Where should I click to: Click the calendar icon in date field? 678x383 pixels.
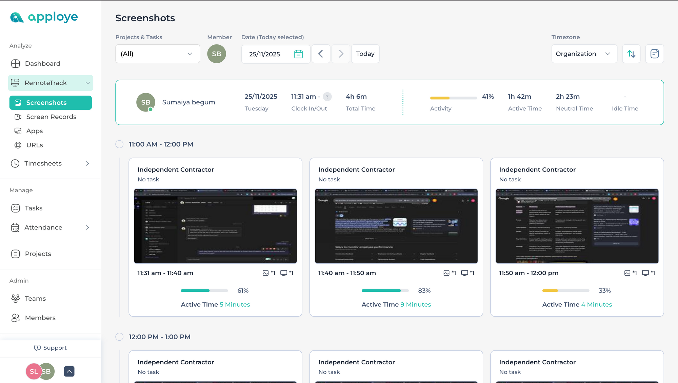[298, 54]
